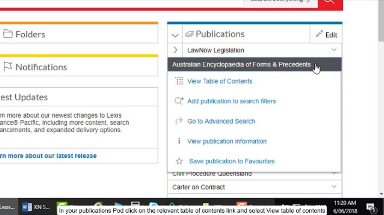Open the Windows notification center icon
384x215 pixels.
371,208
